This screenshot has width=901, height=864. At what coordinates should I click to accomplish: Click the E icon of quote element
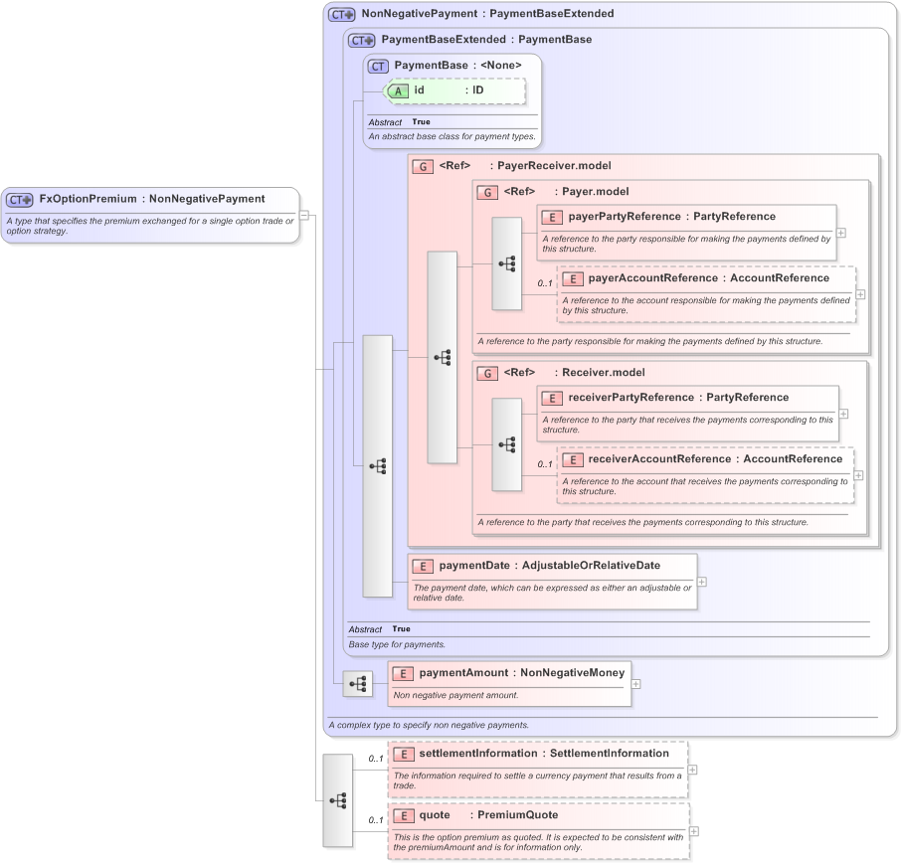[x=404, y=815]
